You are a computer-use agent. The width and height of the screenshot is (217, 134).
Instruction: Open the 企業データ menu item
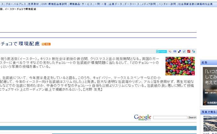click(x=115, y=4)
